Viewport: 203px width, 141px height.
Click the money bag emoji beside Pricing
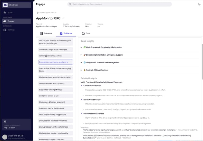pyautogui.click(x=85, y=70)
